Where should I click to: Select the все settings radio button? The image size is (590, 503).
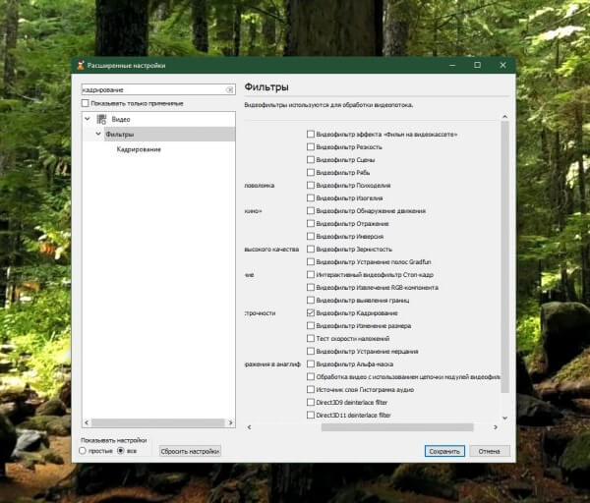121,451
